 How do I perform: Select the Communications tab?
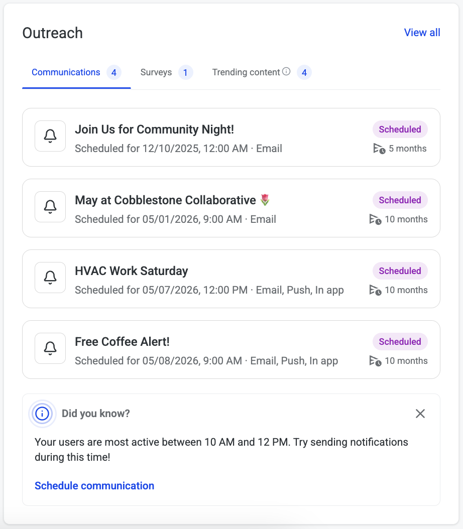pyautogui.click(x=66, y=72)
